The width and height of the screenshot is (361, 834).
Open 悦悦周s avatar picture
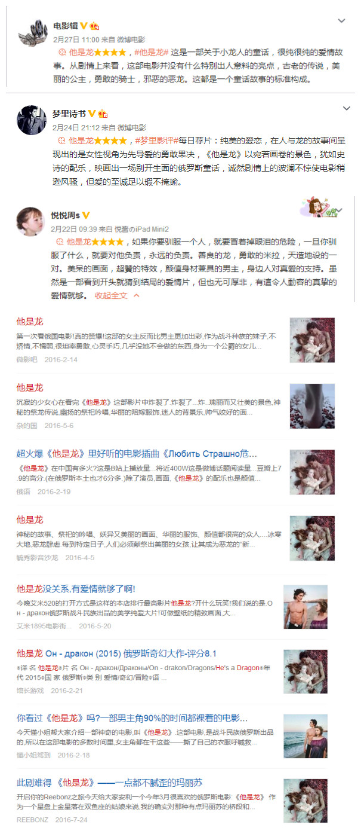click(x=31, y=222)
